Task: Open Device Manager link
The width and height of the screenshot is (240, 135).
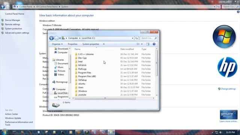Action: 12,20
